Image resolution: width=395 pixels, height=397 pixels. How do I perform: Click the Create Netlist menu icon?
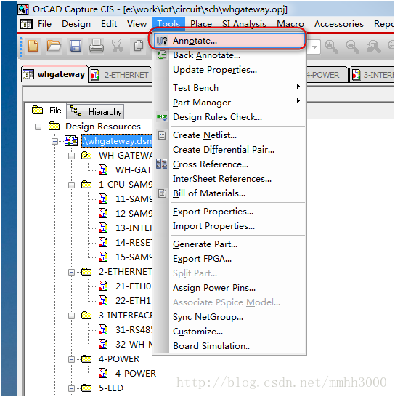[x=162, y=135]
